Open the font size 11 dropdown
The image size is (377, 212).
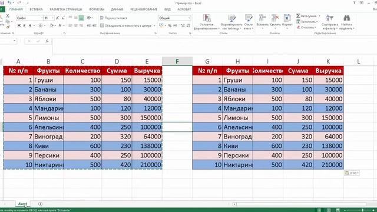52,18
